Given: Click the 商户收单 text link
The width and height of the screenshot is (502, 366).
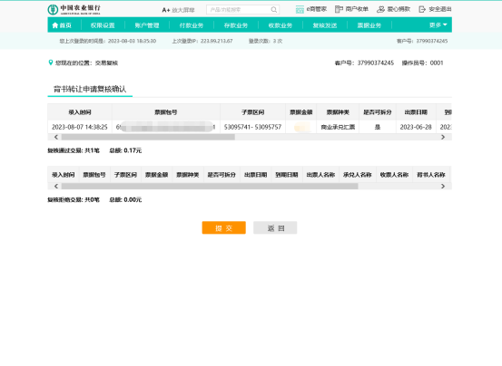Looking at the screenshot, I should (357, 9).
